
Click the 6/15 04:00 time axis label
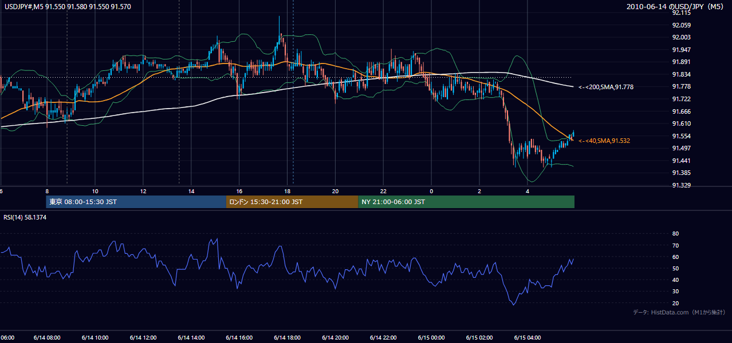[x=528, y=337]
